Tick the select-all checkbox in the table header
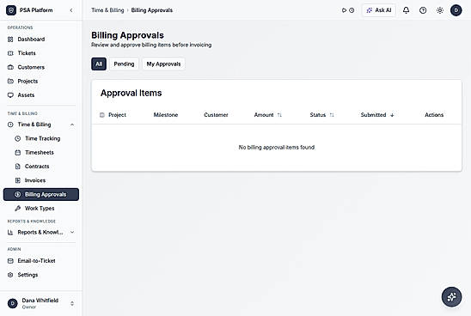Screen dimensions: 471x316 [x=102, y=115]
